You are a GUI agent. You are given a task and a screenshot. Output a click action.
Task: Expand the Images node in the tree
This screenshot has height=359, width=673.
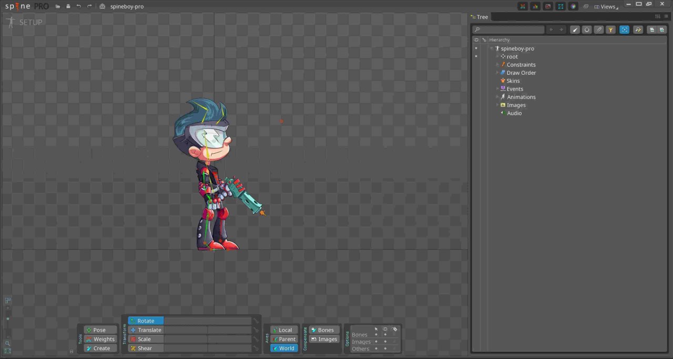coord(497,105)
